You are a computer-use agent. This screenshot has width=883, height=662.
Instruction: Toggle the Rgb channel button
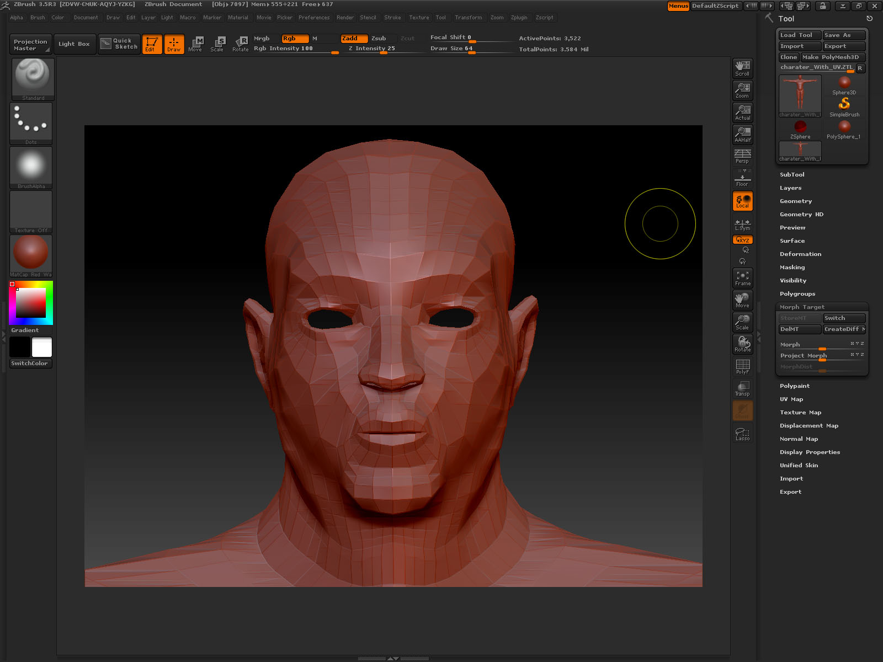click(x=295, y=39)
